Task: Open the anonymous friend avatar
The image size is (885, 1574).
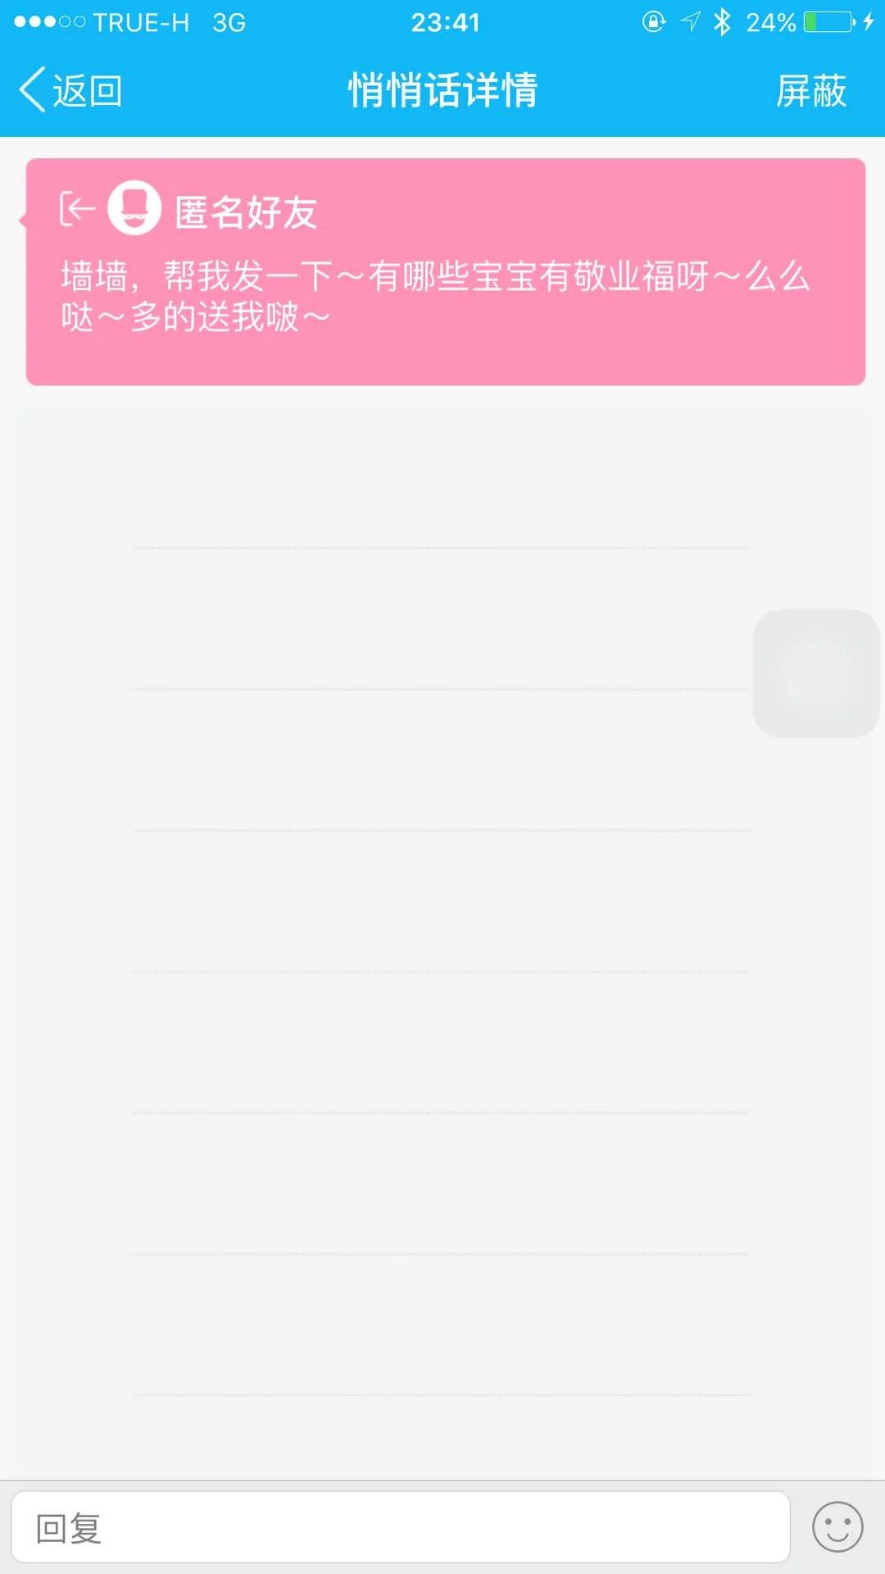Action: [x=134, y=208]
